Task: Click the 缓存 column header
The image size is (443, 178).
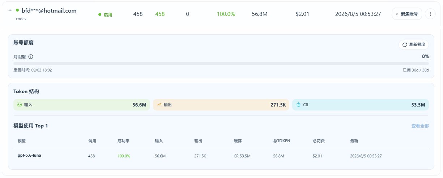Action: 238,141
